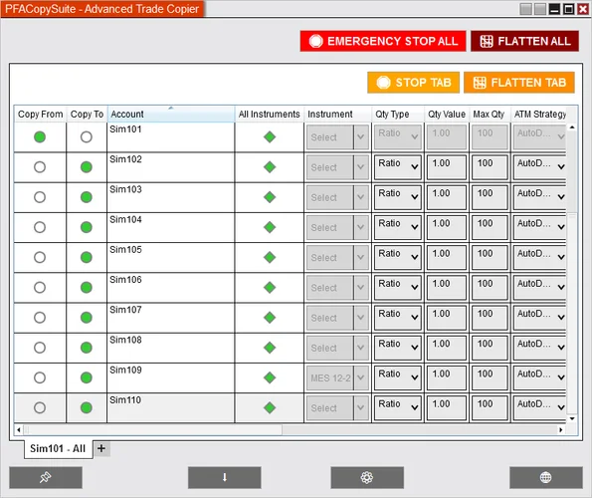Toggle All Instruments diamond for Sim101
592x498 pixels.
click(270, 136)
